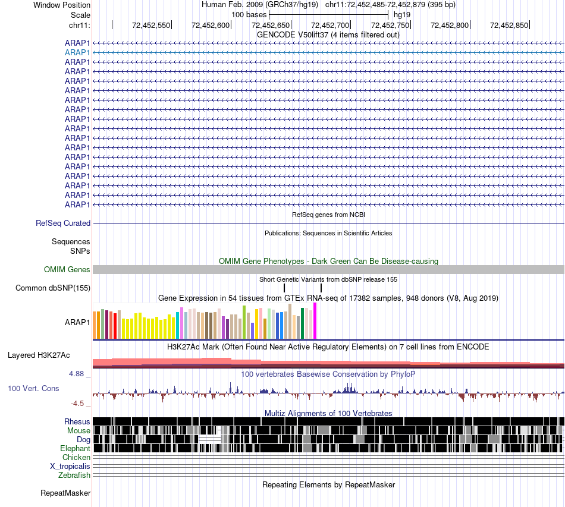Click the Rhesus alignment label

(x=77, y=421)
